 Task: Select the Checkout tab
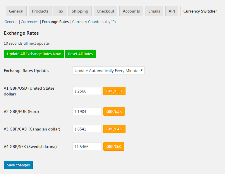[x=105, y=11]
